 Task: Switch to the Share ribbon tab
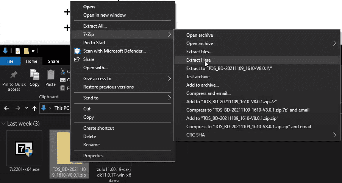(53, 61)
